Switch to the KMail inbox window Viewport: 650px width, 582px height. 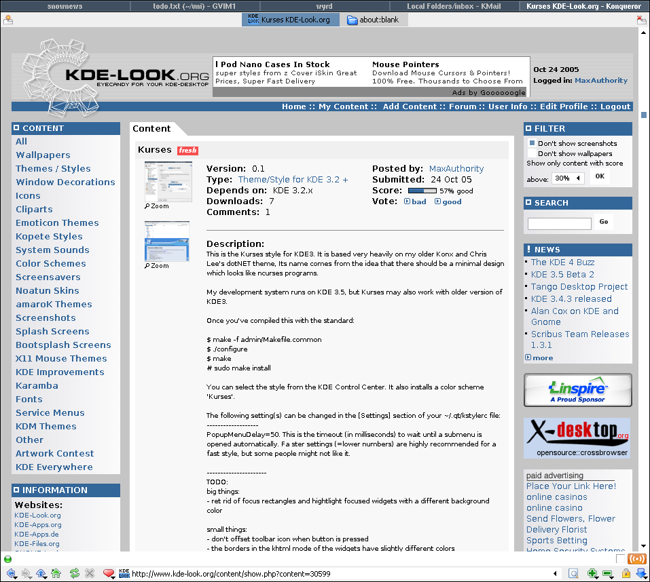coord(454,6)
